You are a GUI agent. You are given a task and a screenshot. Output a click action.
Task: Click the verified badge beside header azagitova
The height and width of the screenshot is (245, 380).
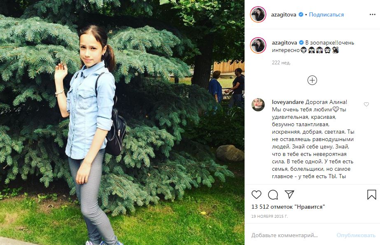301,14
